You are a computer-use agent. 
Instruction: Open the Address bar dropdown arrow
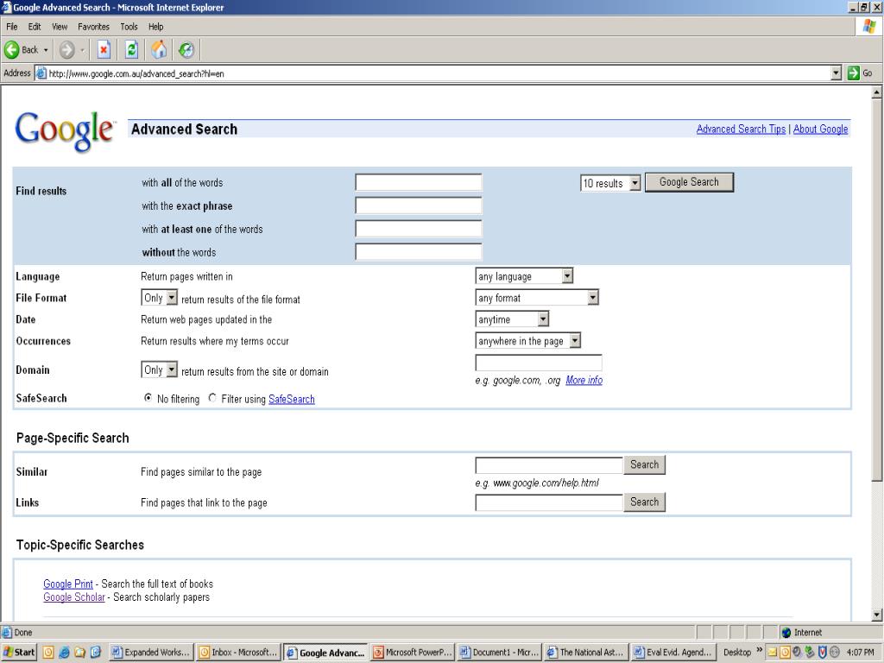tap(836, 73)
